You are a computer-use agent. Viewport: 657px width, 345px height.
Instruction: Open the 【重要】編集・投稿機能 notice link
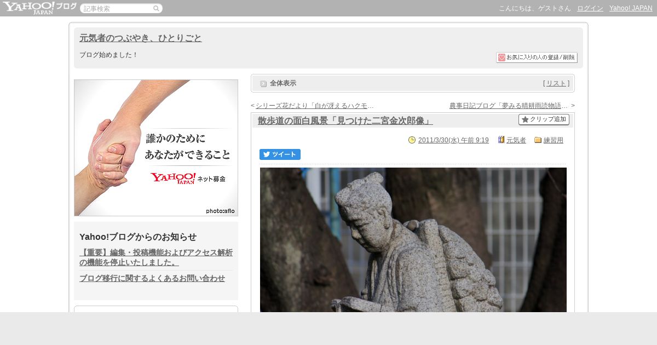156,257
